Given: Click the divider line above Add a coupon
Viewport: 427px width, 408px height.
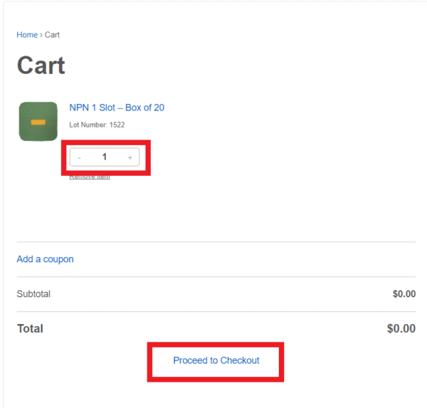Looking at the screenshot, I should (216, 242).
